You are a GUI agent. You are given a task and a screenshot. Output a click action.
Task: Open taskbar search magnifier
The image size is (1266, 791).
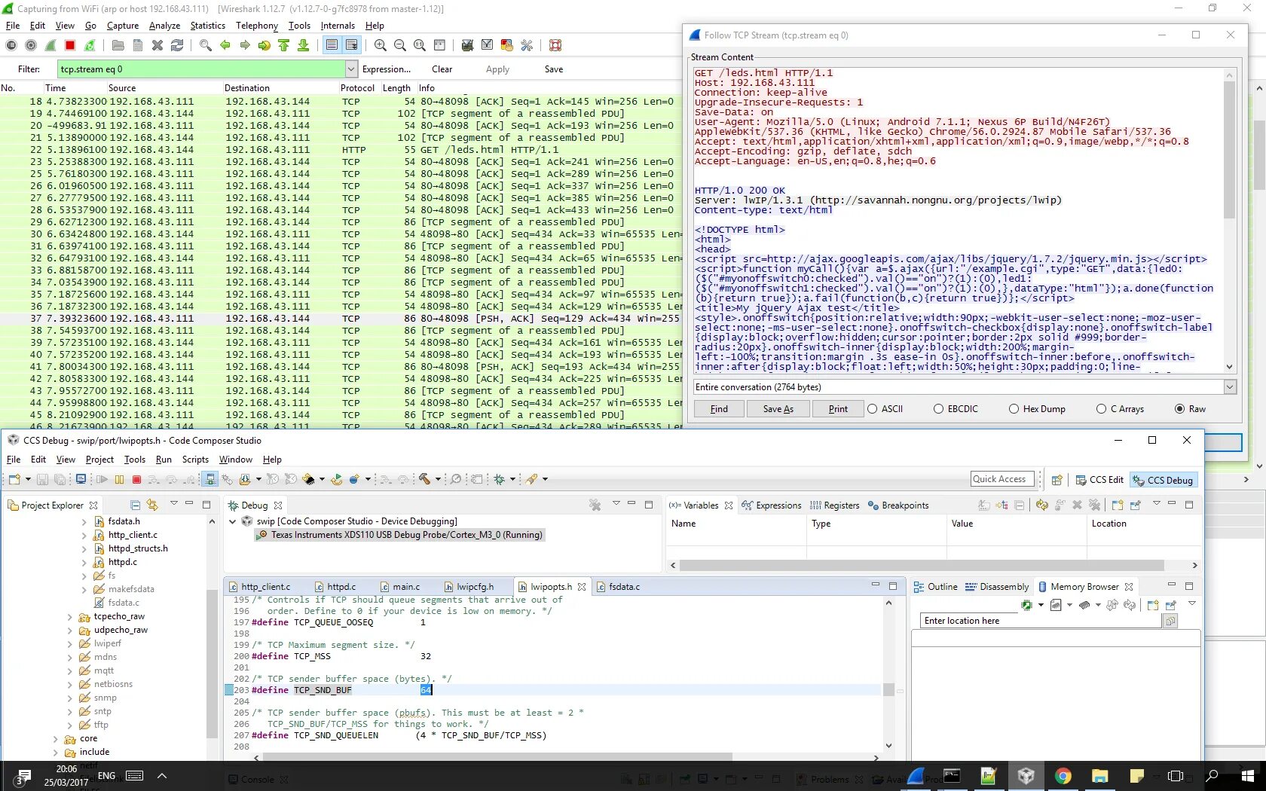tap(1212, 776)
